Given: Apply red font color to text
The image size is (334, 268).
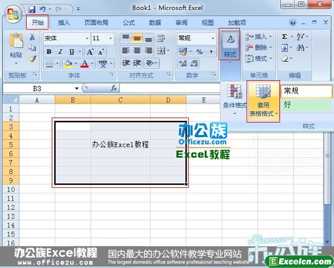Looking at the screenshot, I should [x=85, y=64].
